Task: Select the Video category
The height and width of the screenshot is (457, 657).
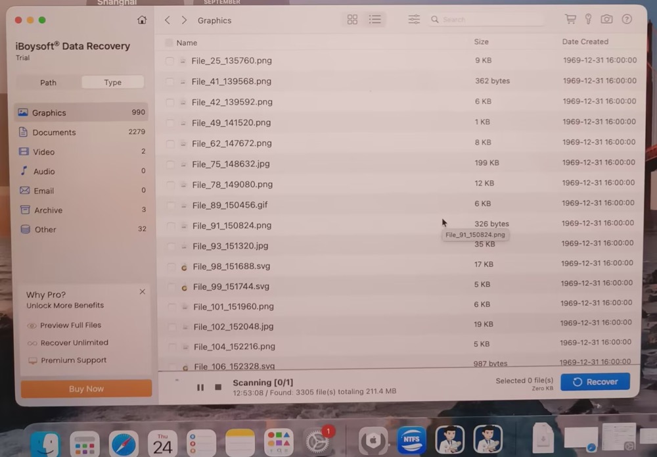Action: (x=81, y=151)
